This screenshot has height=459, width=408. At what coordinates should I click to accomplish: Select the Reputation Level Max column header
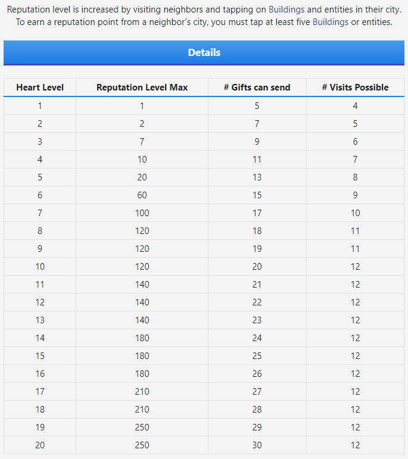(x=142, y=88)
